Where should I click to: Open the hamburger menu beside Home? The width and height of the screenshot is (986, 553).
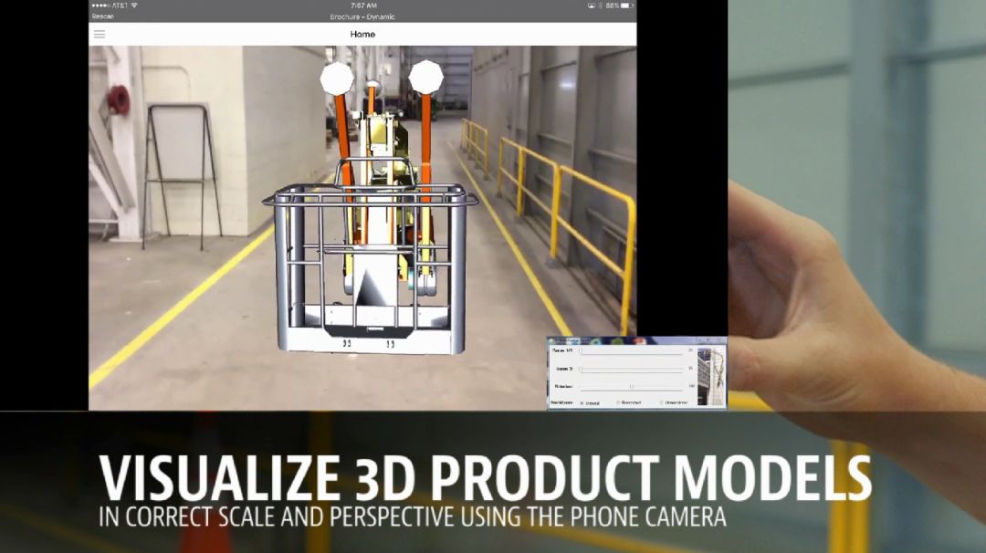tap(100, 34)
